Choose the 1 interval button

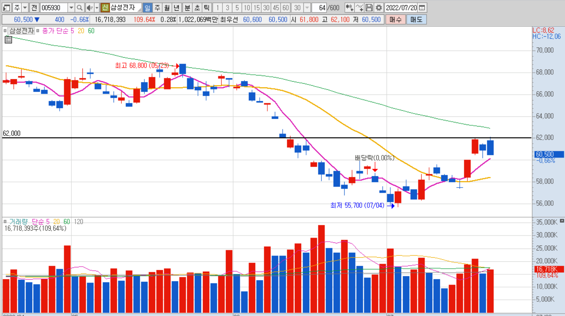[x=218, y=8]
